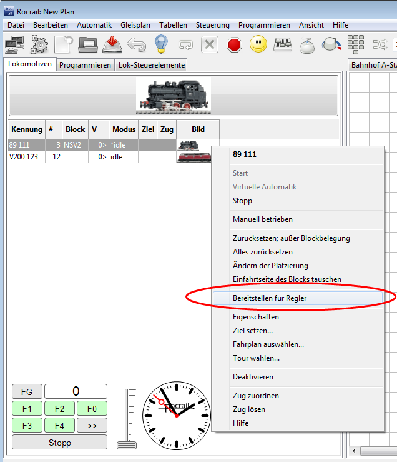The height and width of the screenshot is (462, 397).
Task: Expand more functions with the >> button
Action: [92, 425]
